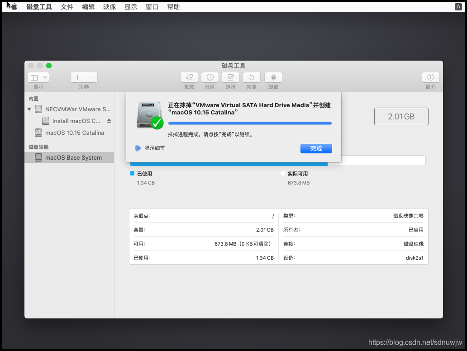
Task: Click the Restore 恢复 toolbar icon
Action: tap(252, 77)
